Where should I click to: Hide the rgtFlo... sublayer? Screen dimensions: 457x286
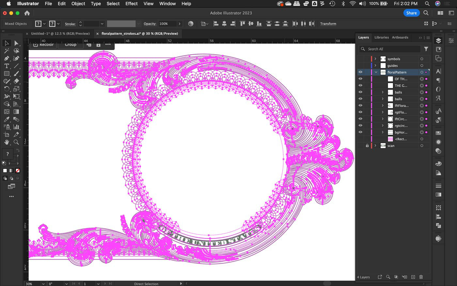click(x=360, y=112)
